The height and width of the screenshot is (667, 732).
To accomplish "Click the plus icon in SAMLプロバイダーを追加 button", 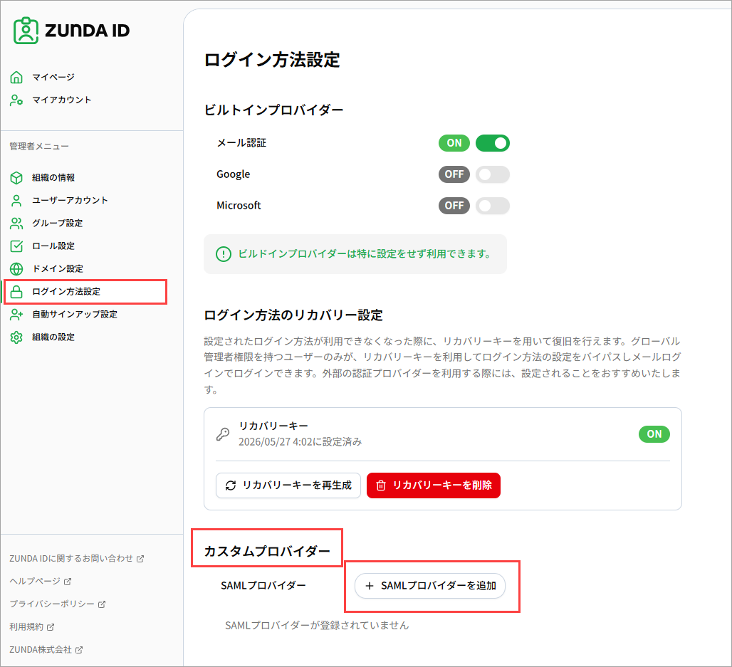I will pyautogui.click(x=370, y=586).
